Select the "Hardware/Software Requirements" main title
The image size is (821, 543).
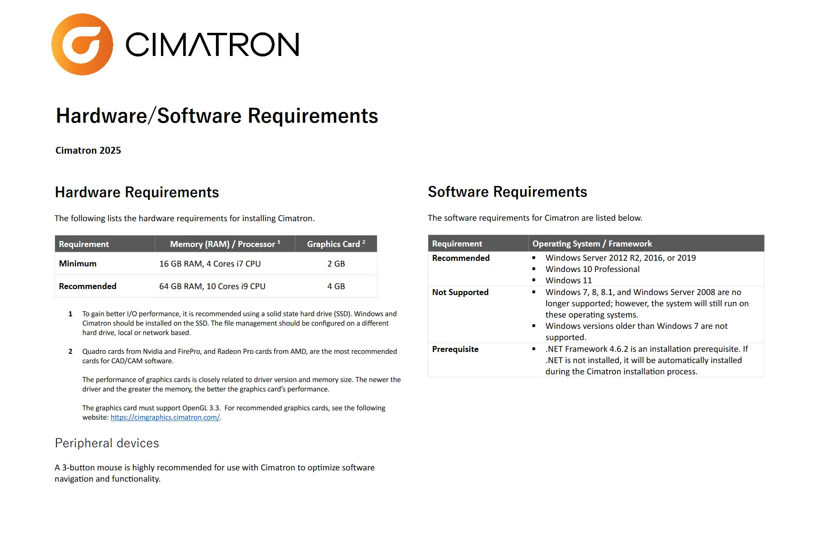[x=217, y=116]
